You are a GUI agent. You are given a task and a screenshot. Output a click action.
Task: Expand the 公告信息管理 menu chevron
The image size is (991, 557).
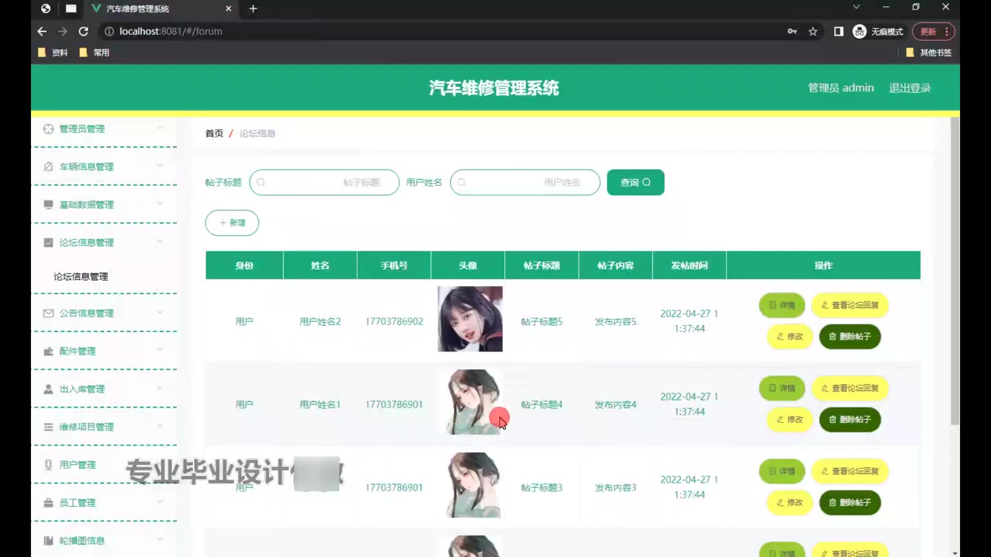click(160, 312)
